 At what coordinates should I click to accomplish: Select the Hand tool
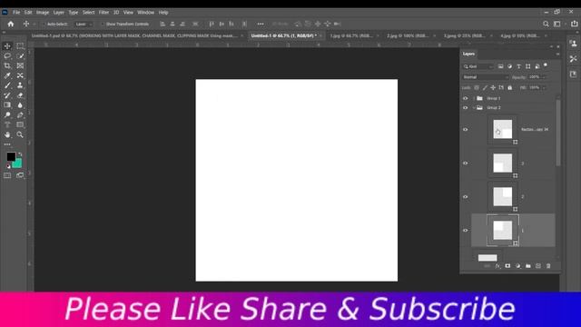pos(7,134)
